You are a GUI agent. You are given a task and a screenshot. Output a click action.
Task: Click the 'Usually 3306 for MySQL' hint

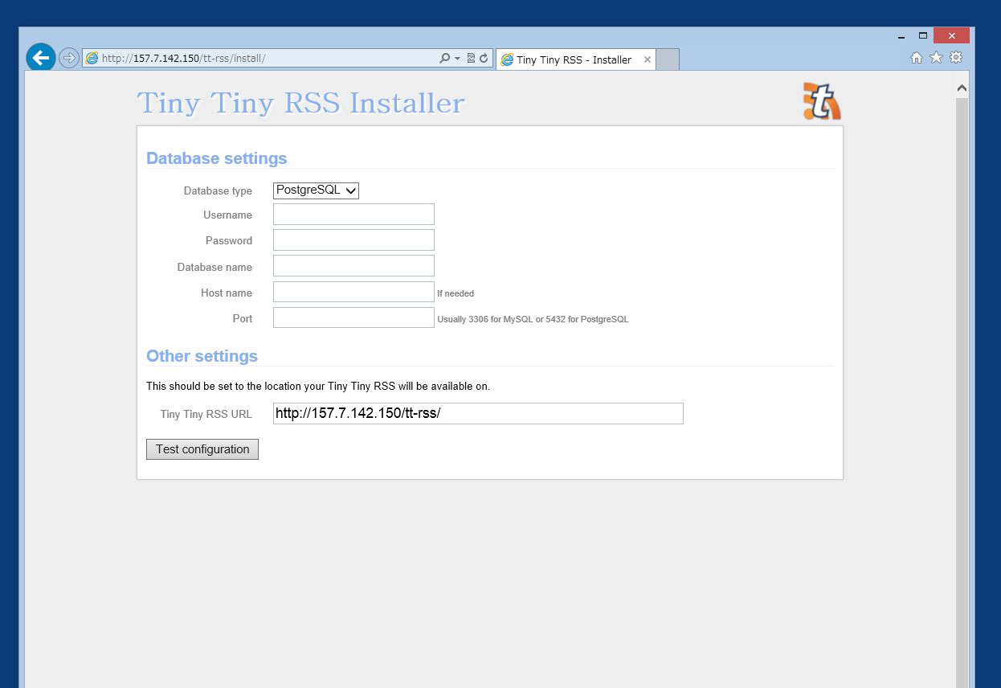533,319
